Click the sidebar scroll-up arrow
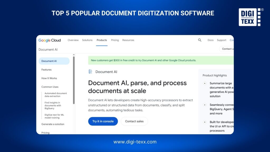270x152 pixels. pyautogui.click(x=74, y=55)
